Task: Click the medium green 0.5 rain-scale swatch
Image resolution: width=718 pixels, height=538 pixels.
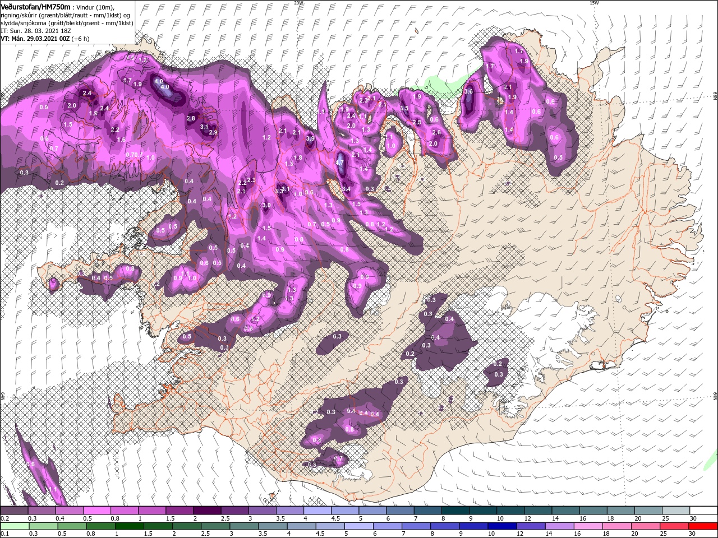Action: 71,526
